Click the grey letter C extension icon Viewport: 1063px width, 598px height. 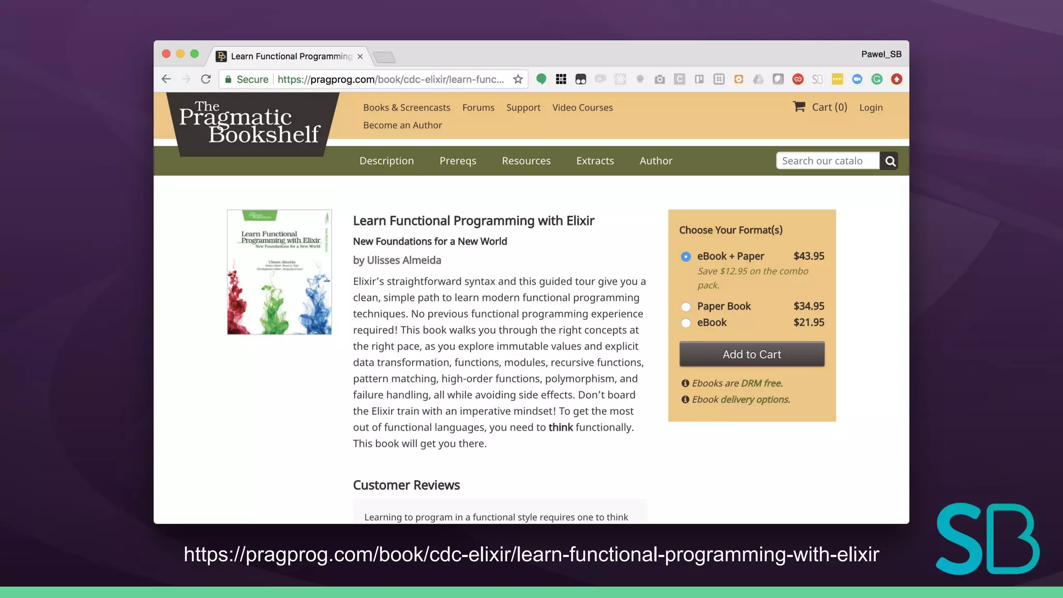click(x=679, y=79)
